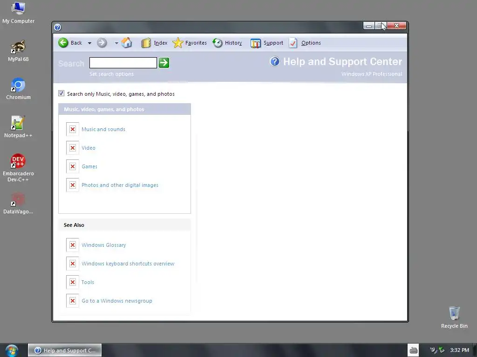Go back with the green Back arrow
The image size is (477, 357).
63,43
